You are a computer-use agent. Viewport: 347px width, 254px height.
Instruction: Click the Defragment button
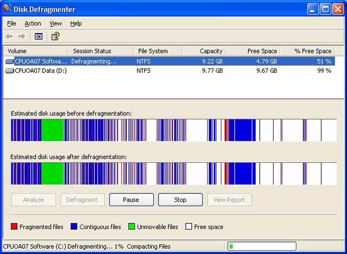[x=82, y=200]
